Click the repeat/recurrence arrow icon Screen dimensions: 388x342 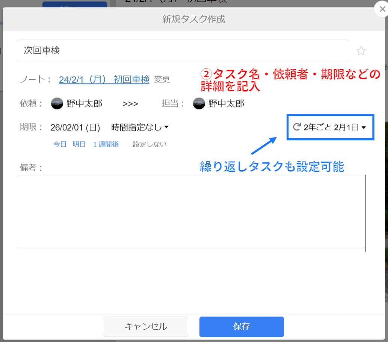296,127
